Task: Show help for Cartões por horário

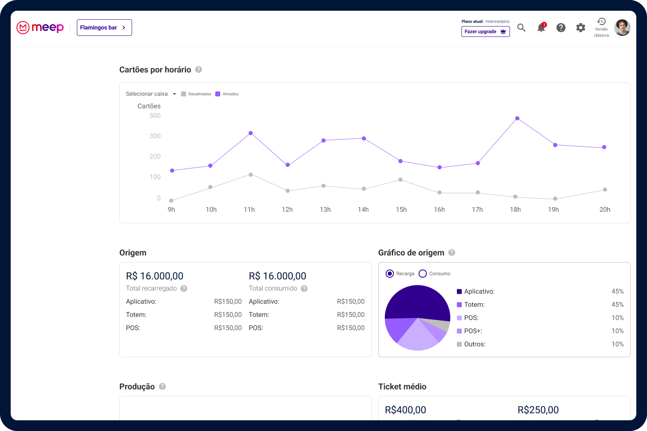Action: click(x=198, y=70)
